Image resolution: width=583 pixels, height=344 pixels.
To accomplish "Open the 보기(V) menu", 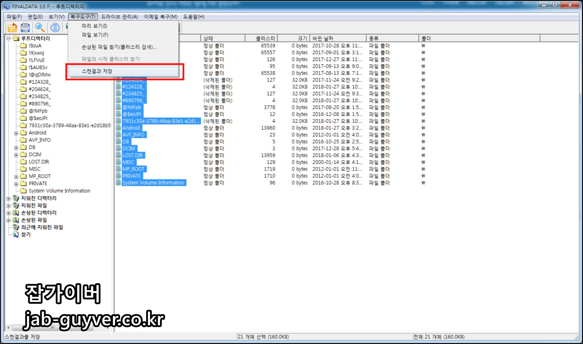I will point(57,16).
